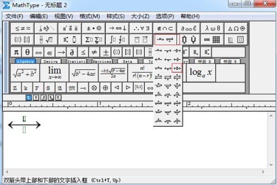The width and height of the screenshot is (277, 185).
Task: Open the integral templates palette
Action: (x=117, y=39)
